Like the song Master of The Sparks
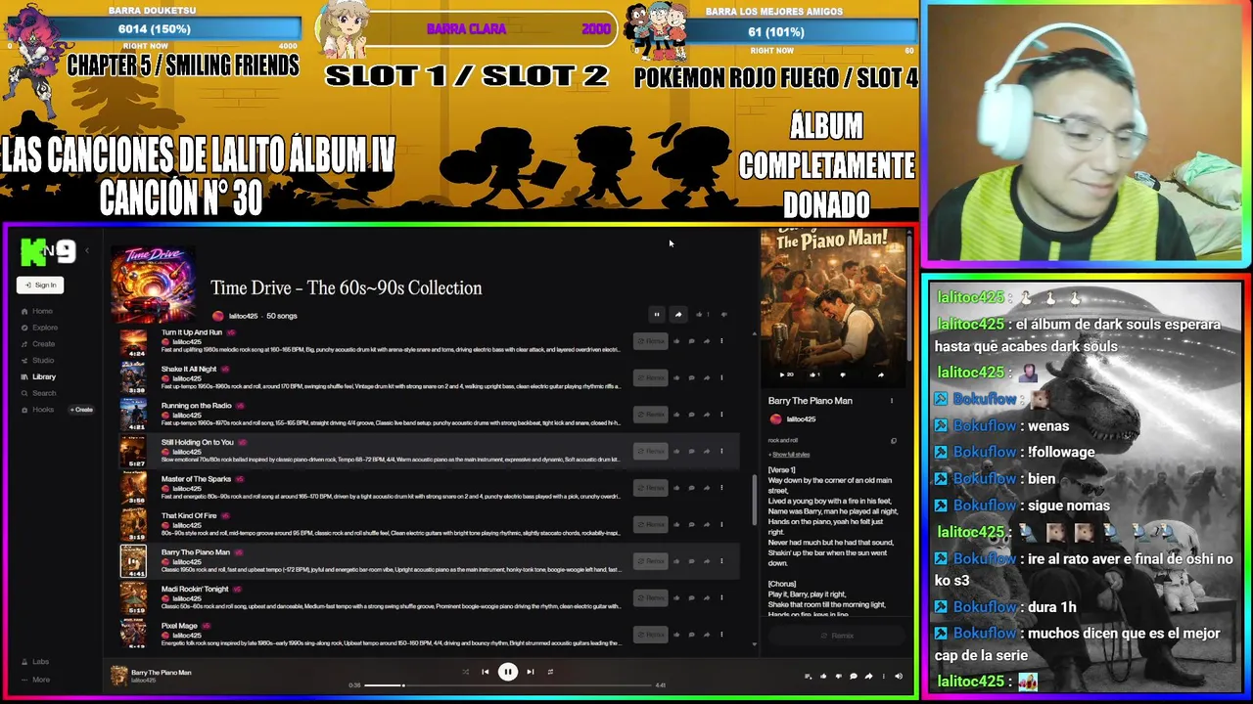1253x704 pixels. pyautogui.click(x=676, y=488)
